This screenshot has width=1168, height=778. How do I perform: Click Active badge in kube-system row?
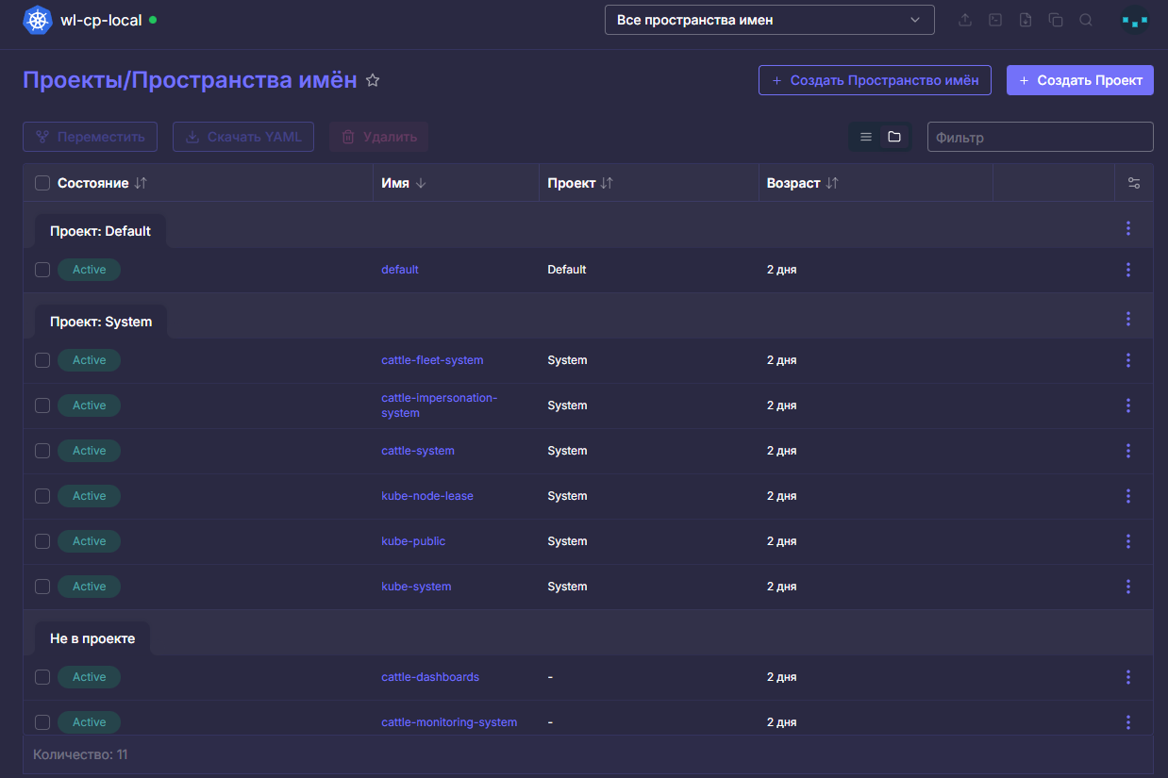coord(89,587)
